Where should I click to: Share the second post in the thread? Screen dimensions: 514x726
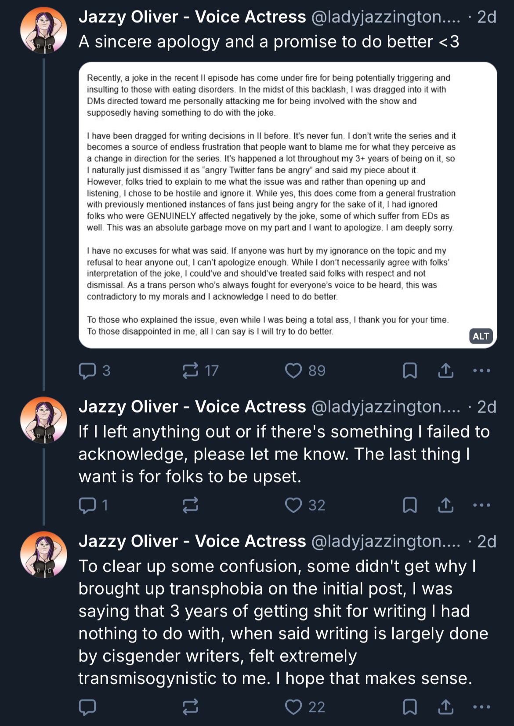coord(446,505)
